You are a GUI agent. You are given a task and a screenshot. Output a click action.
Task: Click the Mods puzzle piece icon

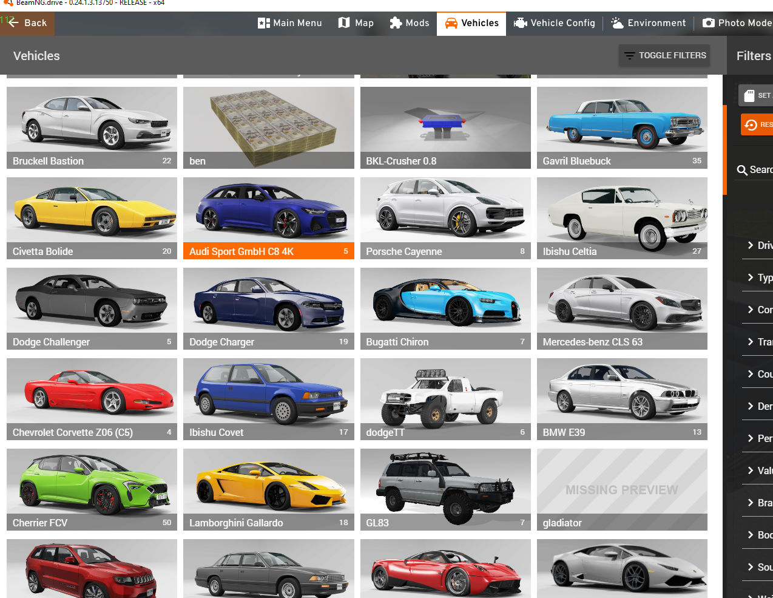click(396, 23)
